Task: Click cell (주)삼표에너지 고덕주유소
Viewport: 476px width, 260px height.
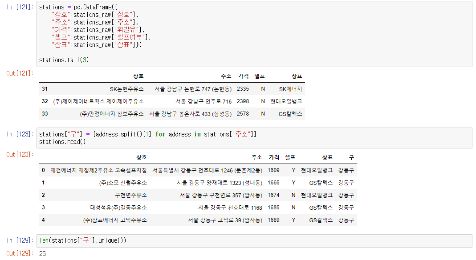Action: [x=115, y=220]
